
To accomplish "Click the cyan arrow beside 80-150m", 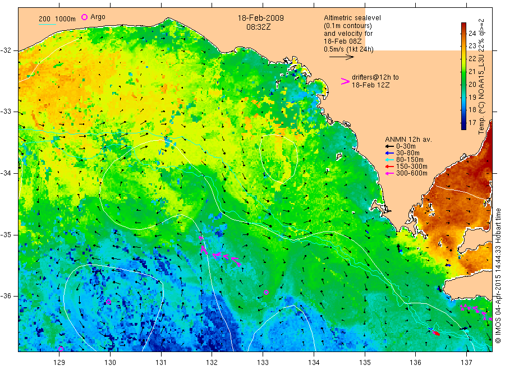I will click(389, 160).
